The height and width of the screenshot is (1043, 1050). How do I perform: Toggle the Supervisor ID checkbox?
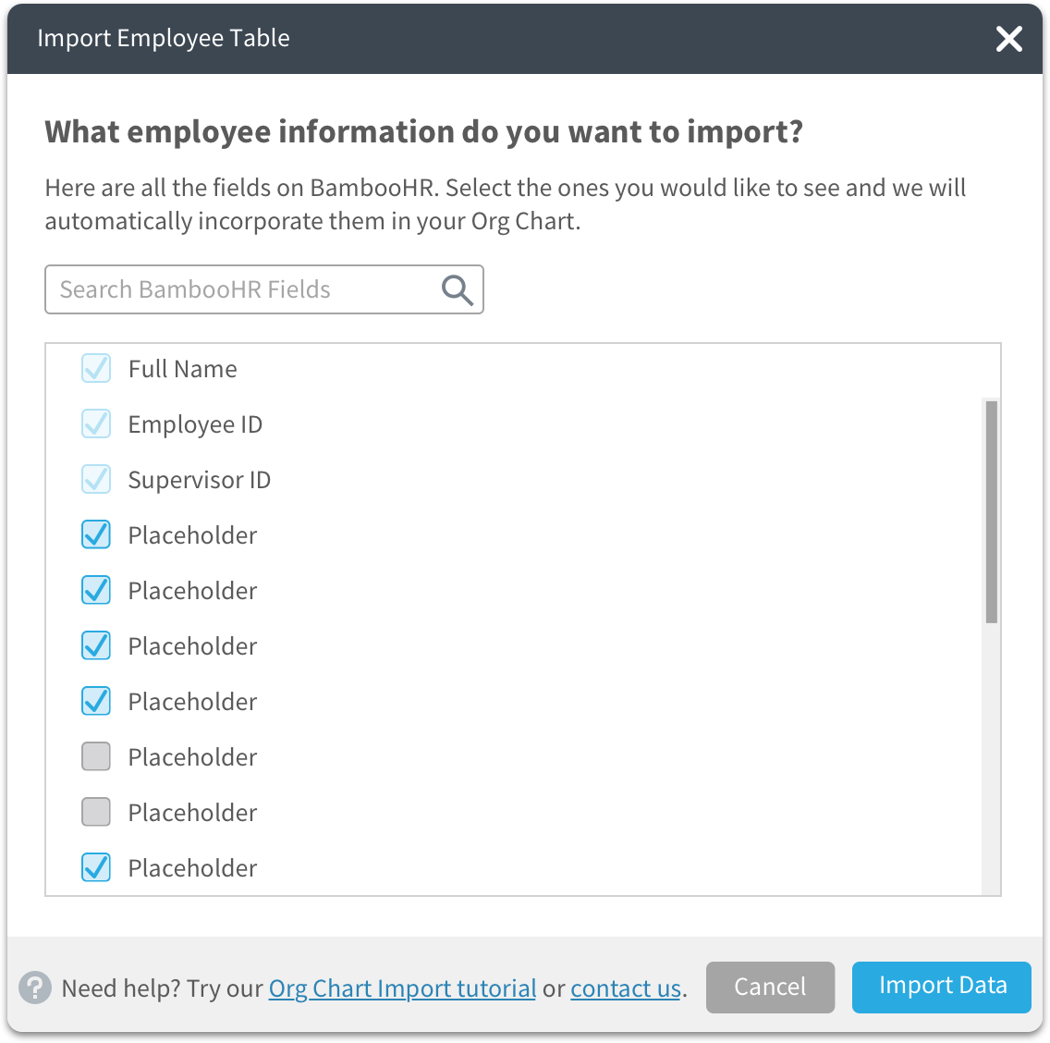point(96,480)
